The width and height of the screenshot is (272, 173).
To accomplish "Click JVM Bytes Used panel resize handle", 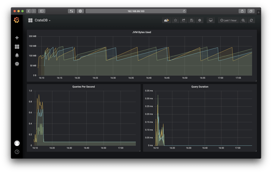I will pos(256,81).
